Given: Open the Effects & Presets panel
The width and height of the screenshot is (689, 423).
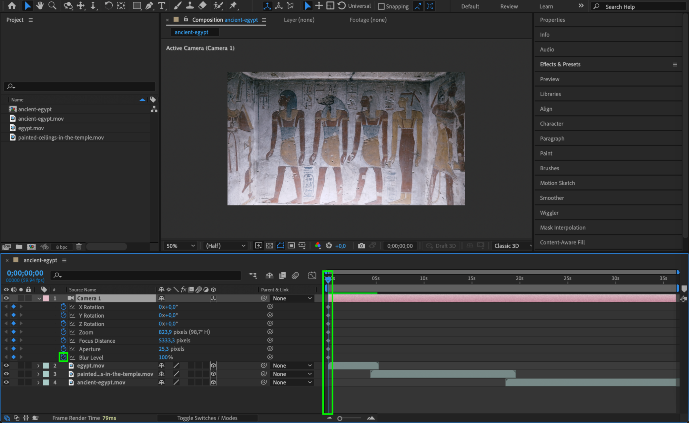Looking at the screenshot, I should point(560,64).
